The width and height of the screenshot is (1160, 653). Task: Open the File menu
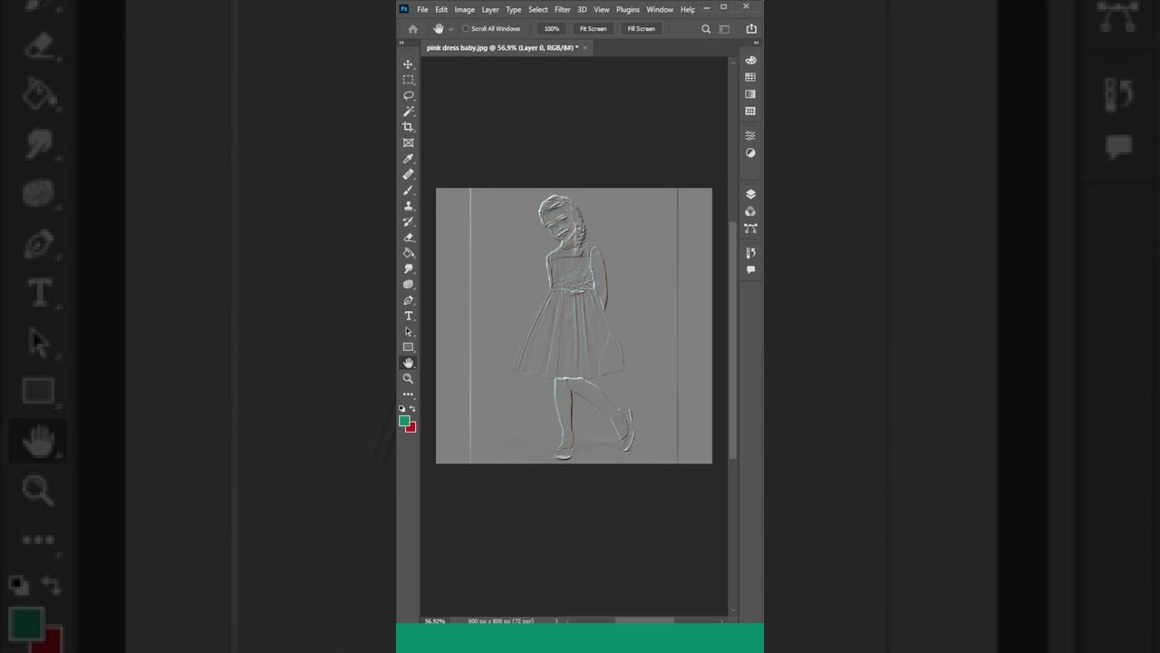click(422, 10)
